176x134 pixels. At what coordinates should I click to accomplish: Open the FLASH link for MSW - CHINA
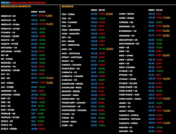pyautogui.click(x=166, y=55)
